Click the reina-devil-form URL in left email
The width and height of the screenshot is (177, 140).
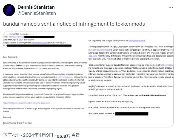27,103
